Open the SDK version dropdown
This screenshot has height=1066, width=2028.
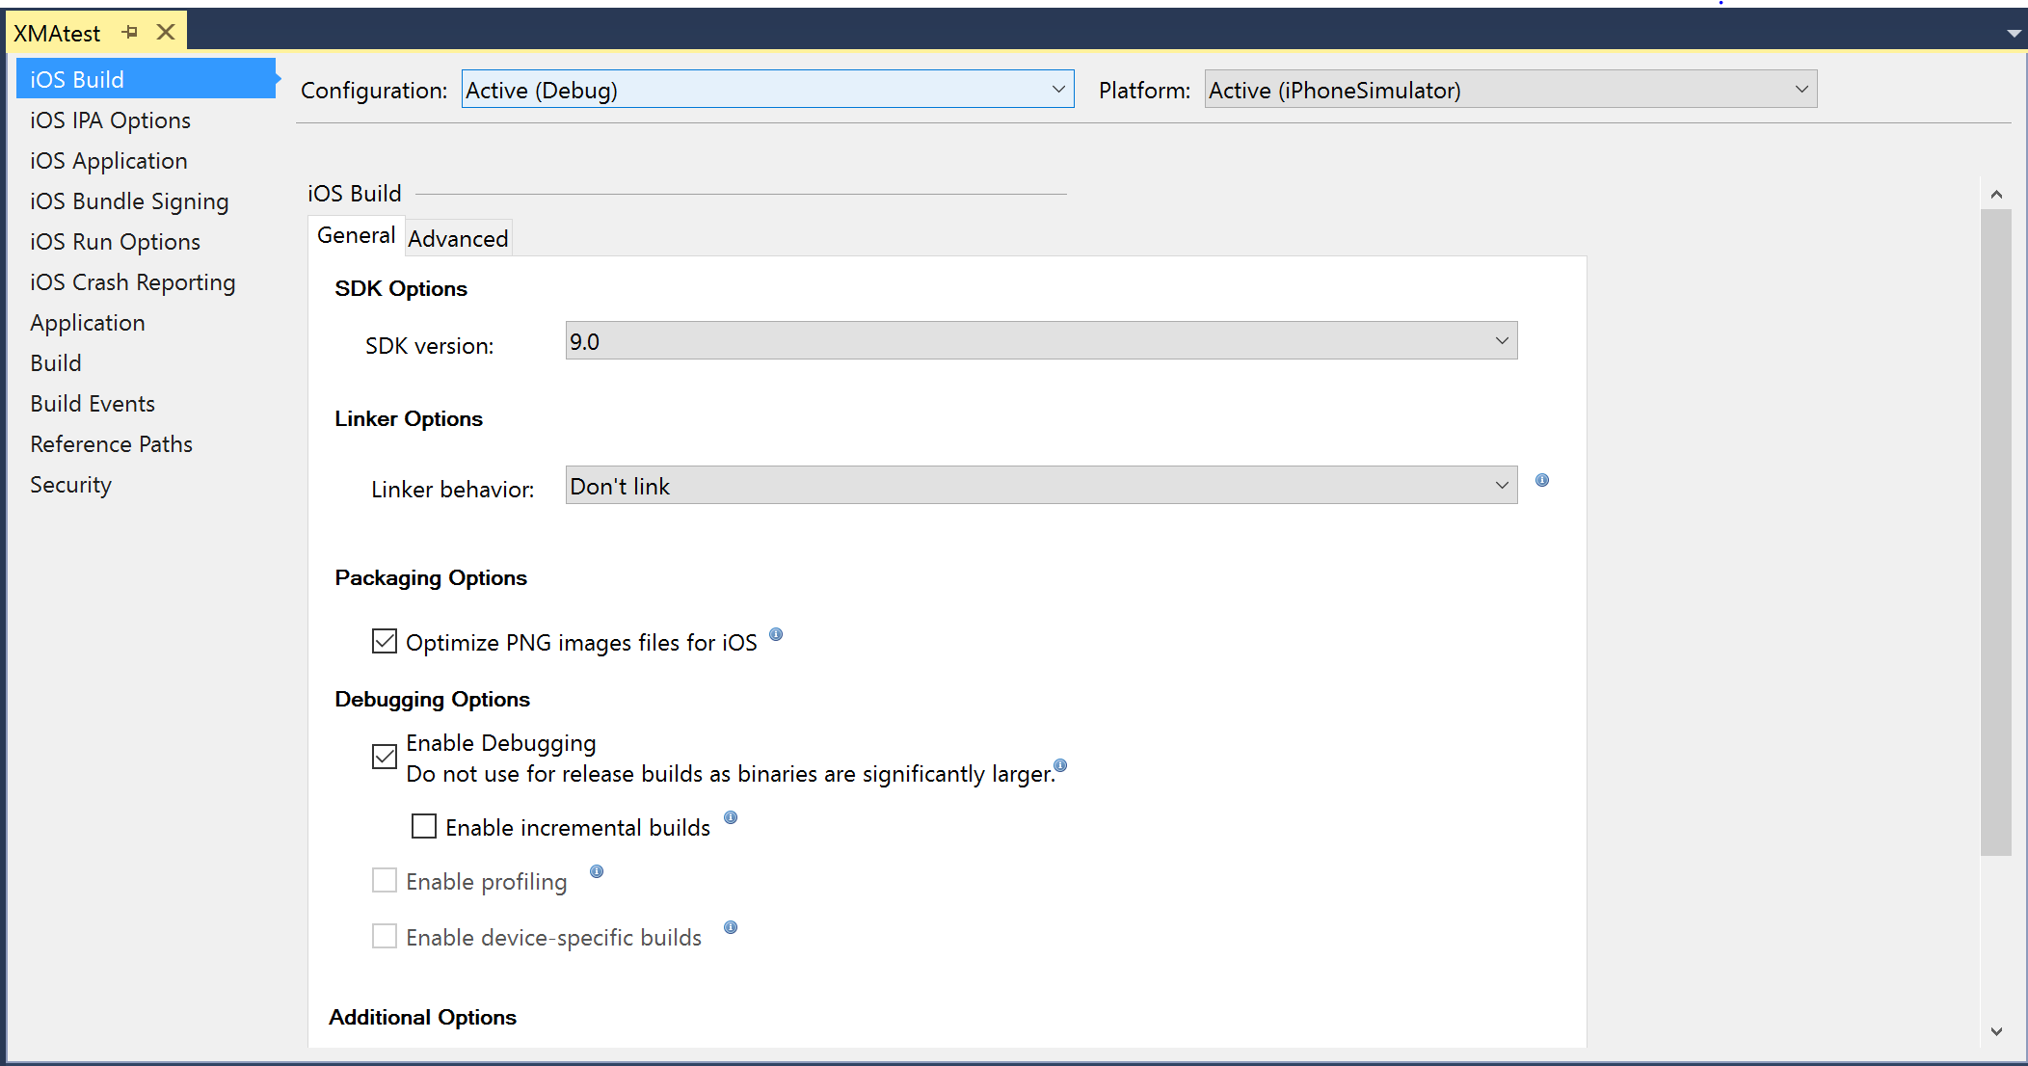point(1041,341)
